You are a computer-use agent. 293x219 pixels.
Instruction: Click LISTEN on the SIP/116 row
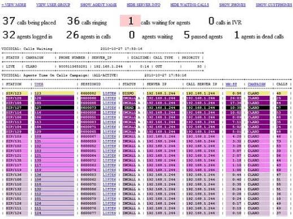click(x=109, y=112)
